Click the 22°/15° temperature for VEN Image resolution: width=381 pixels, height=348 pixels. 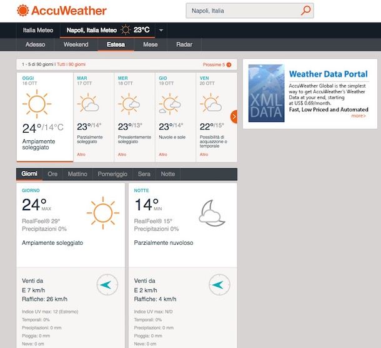[x=212, y=126]
